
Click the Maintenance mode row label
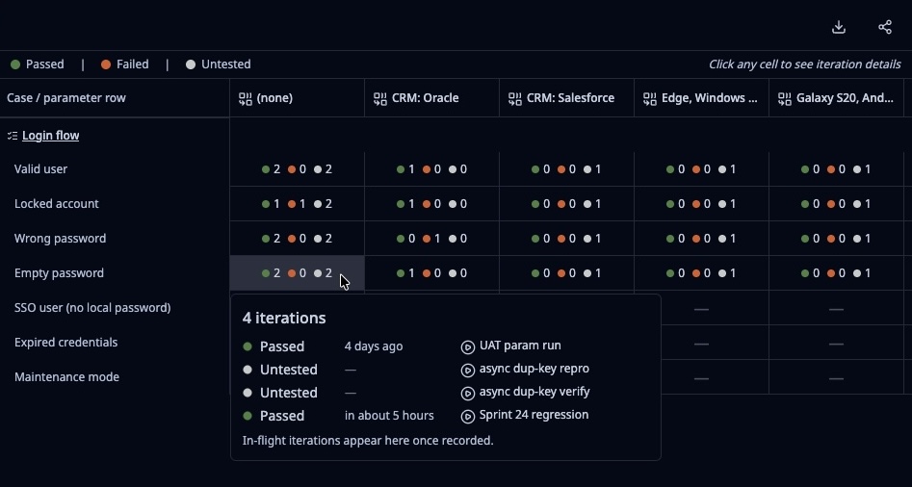pyautogui.click(x=66, y=376)
